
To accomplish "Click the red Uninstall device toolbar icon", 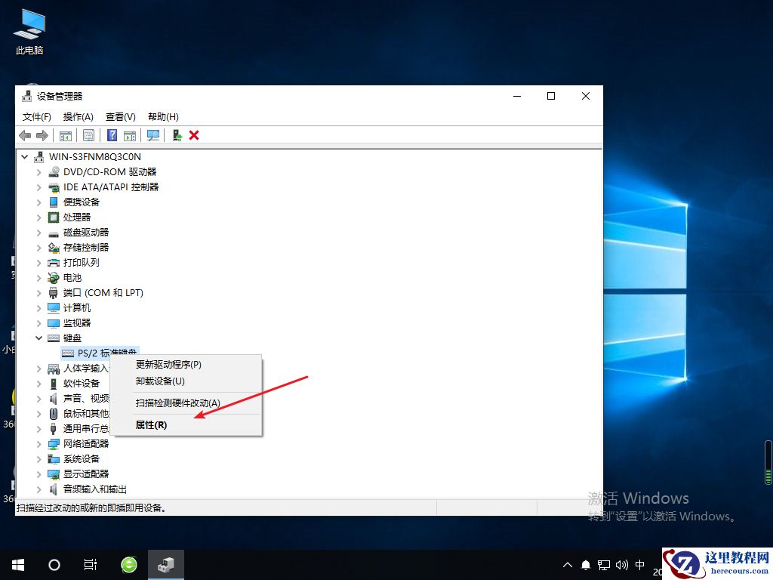I will pyautogui.click(x=194, y=135).
